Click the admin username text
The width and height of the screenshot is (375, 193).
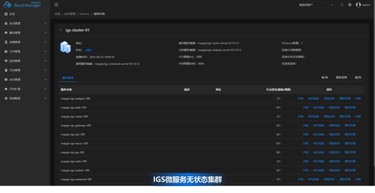click(366, 5)
